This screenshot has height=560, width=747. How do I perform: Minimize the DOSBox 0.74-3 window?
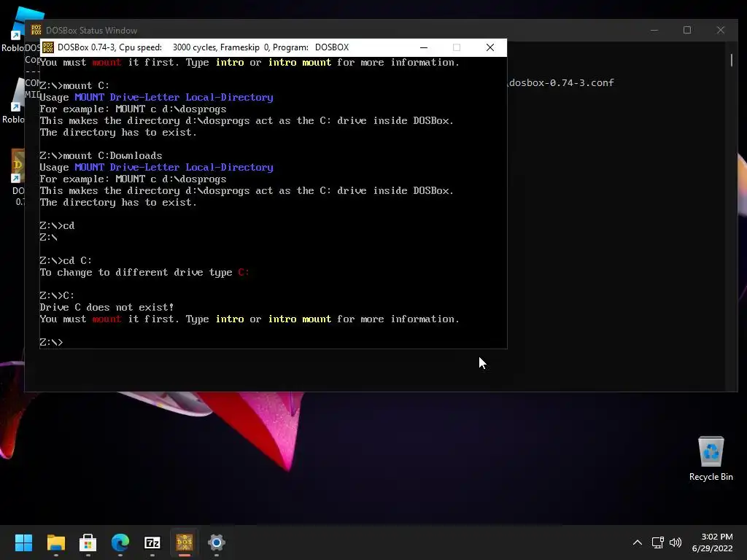pyautogui.click(x=424, y=47)
